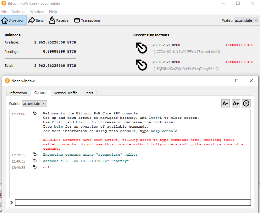Open the Help menu
This screenshot has width=260, height=213.
[x=53, y=12]
